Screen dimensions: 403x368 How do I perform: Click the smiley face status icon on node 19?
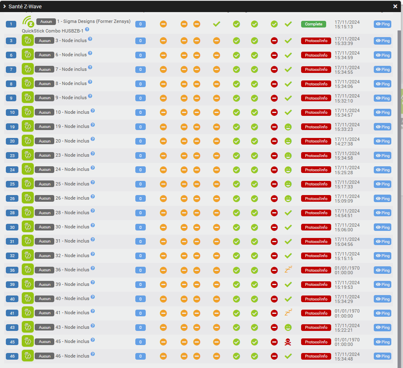click(x=288, y=127)
